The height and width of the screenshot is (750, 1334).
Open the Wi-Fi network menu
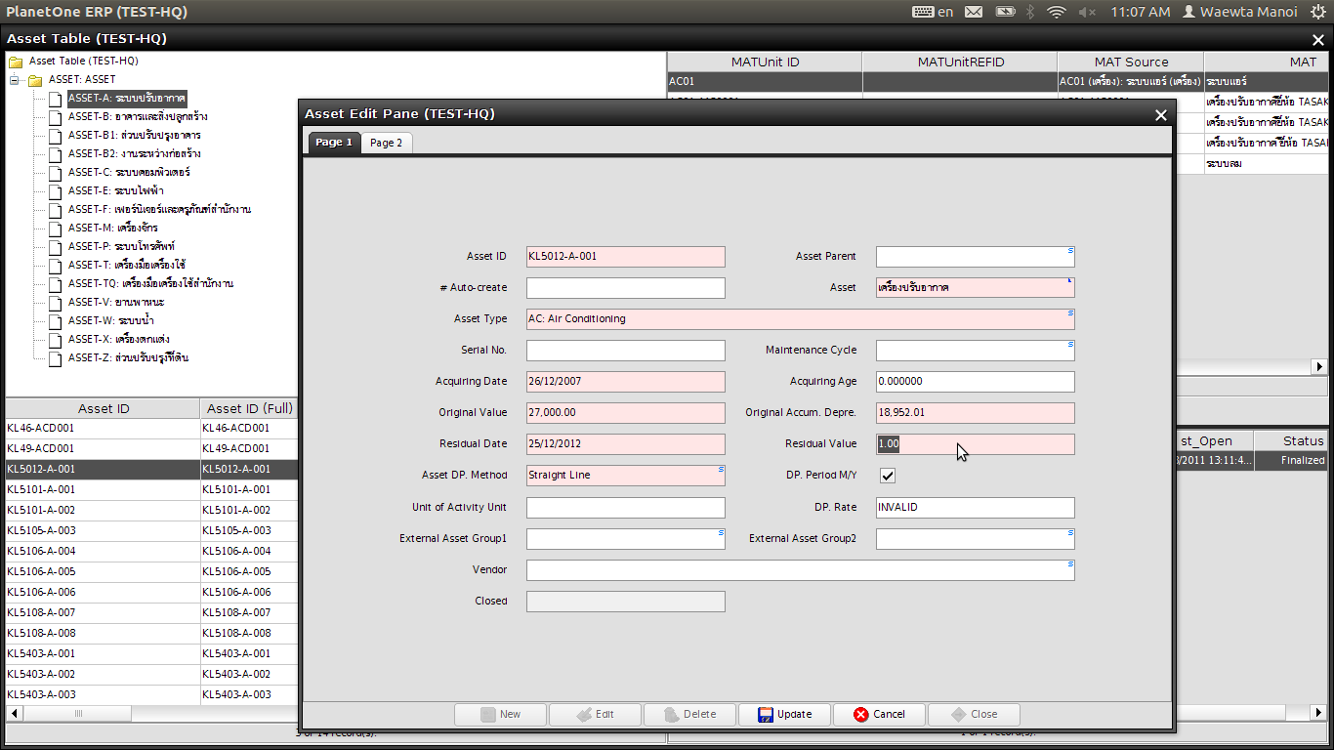(1056, 12)
